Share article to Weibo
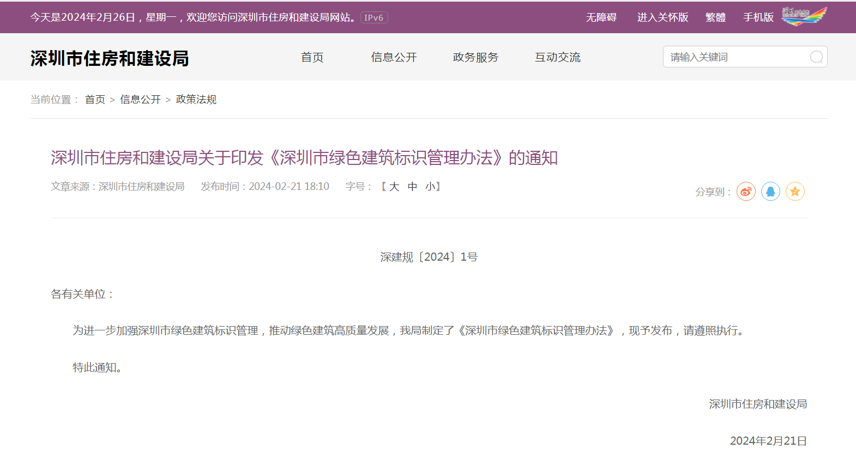 (x=746, y=192)
